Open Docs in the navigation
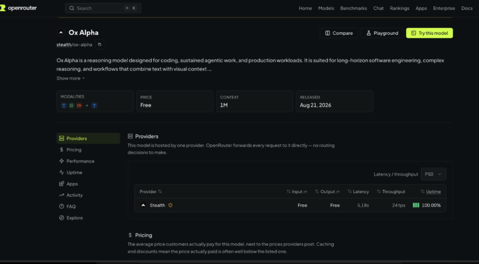The image size is (479, 264). (x=467, y=8)
